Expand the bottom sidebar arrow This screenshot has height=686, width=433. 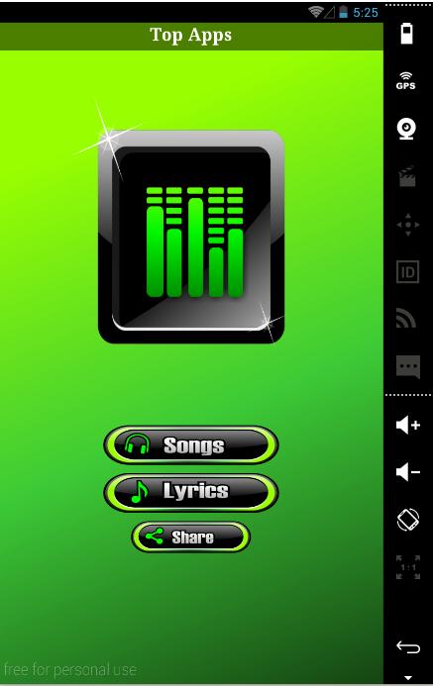tap(408, 678)
